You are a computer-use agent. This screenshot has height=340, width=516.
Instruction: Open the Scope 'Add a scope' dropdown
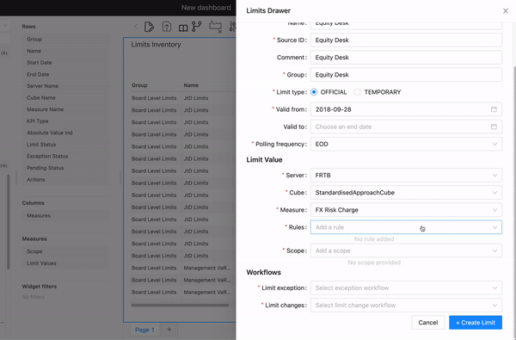[406, 250]
